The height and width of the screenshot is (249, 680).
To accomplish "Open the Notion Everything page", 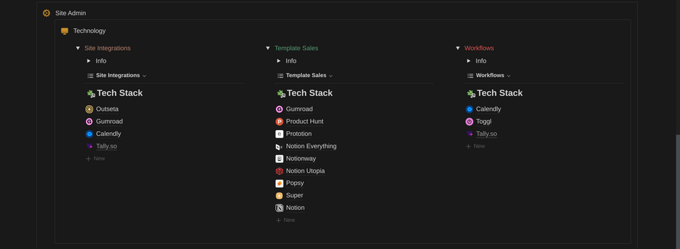I will 311,146.
